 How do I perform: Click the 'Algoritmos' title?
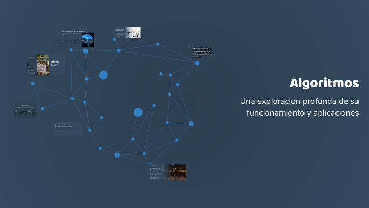(324, 83)
